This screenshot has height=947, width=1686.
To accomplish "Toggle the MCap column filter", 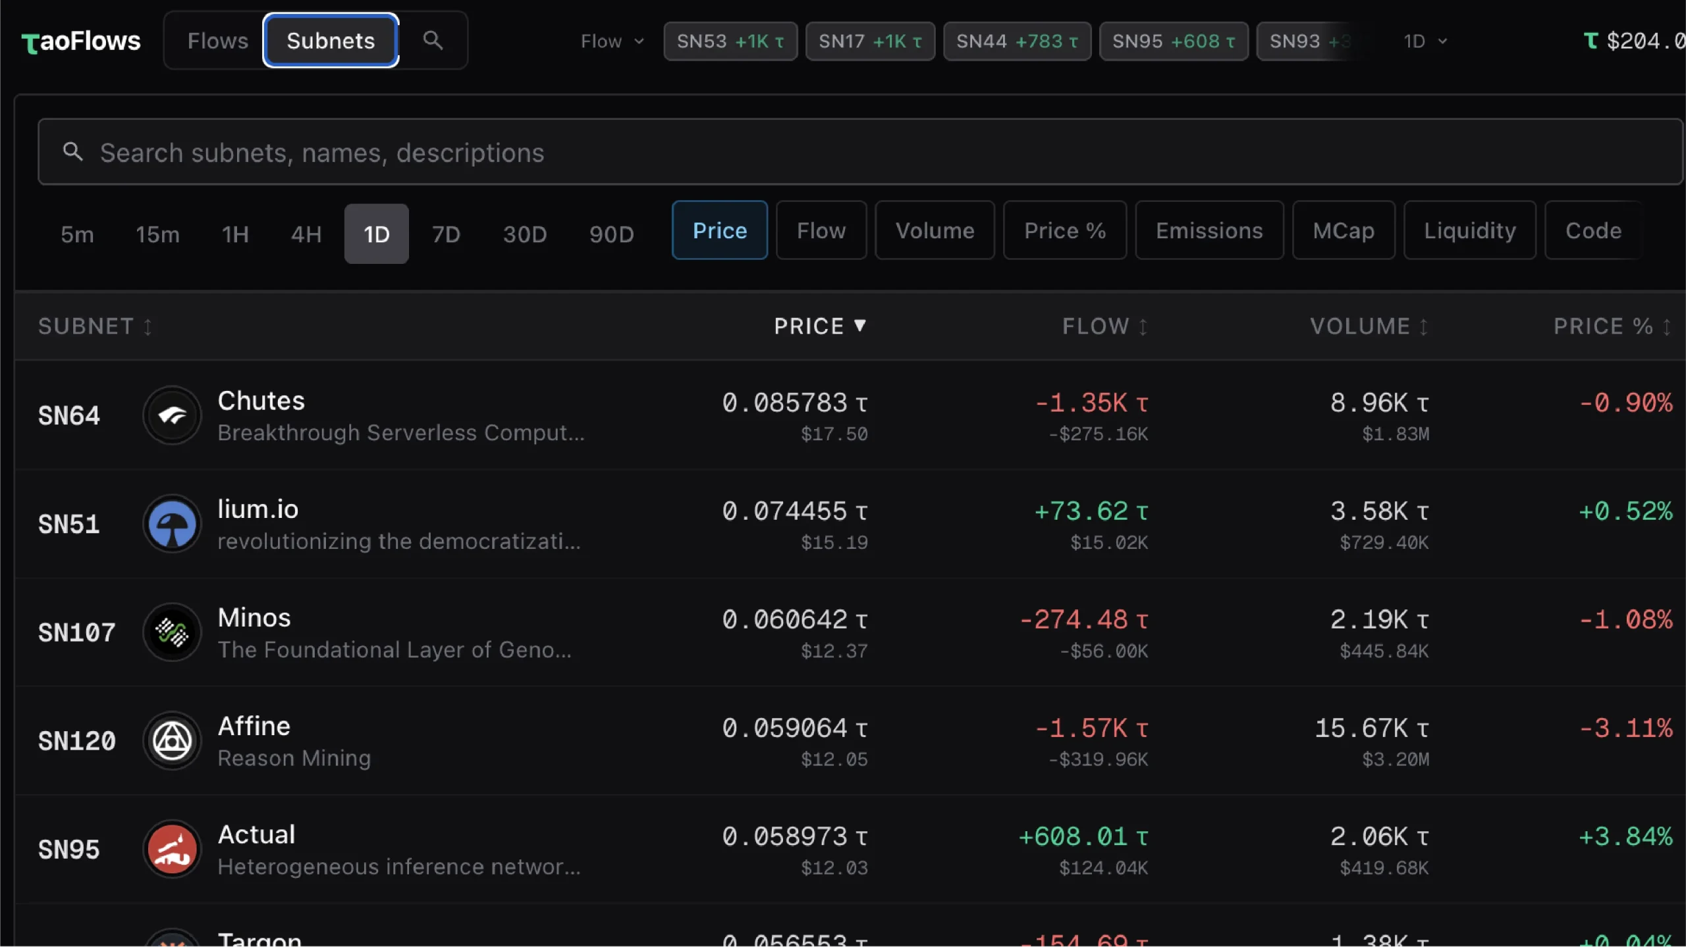I will pos(1344,230).
